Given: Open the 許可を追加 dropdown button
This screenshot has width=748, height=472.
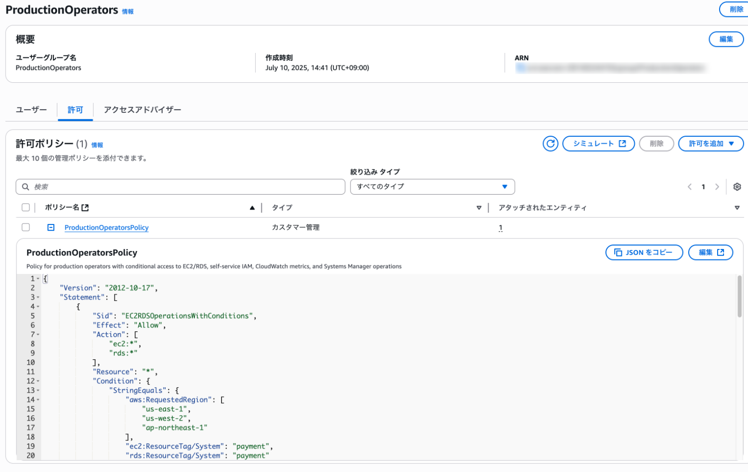Looking at the screenshot, I should click(711, 144).
